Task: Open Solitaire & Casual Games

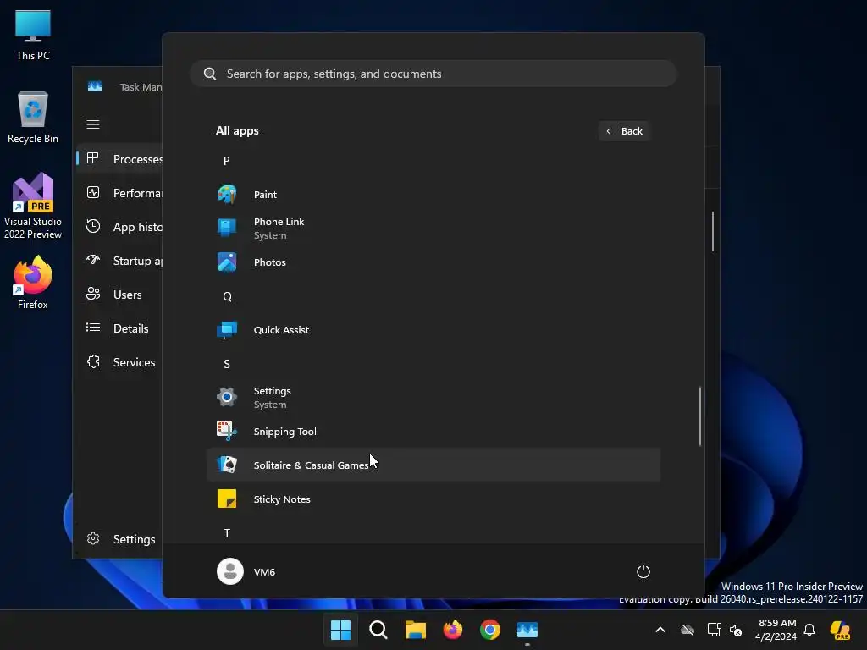Action: [x=433, y=465]
